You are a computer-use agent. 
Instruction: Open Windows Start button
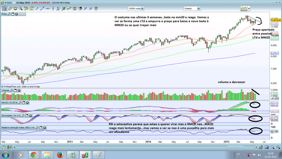click(x=5, y=155)
